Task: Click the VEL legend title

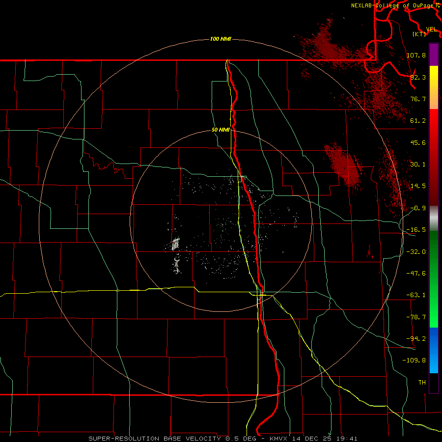Action: pos(431,29)
